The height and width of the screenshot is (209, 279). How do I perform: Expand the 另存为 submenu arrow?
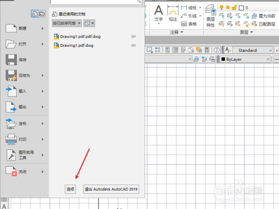42,75
